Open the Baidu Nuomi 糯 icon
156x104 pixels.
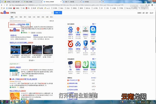click(x=78, y=64)
